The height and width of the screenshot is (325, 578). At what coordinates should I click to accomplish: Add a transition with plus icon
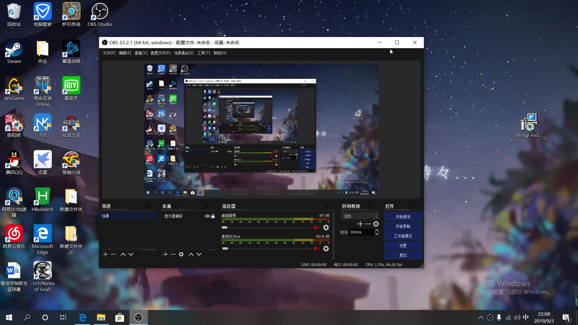(x=360, y=224)
